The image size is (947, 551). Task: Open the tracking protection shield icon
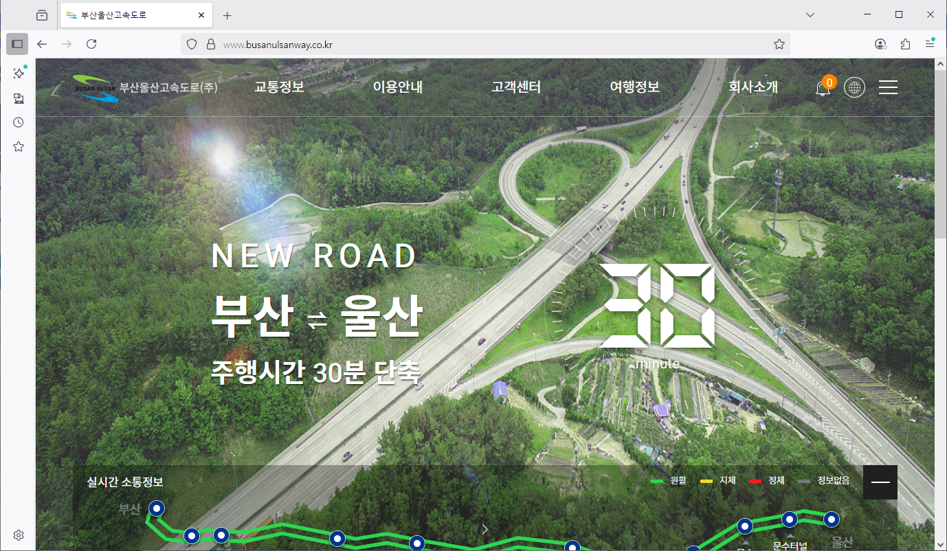click(191, 43)
